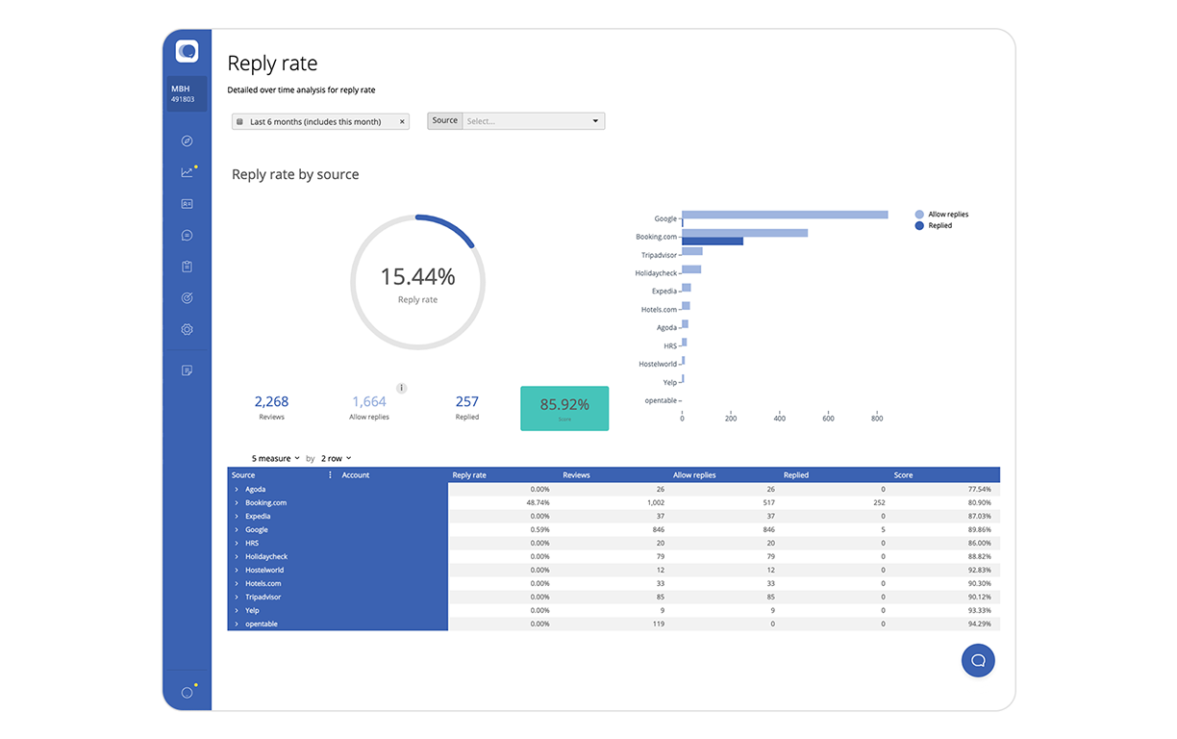Select the analytics trends icon in sidebar

coord(186,170)
